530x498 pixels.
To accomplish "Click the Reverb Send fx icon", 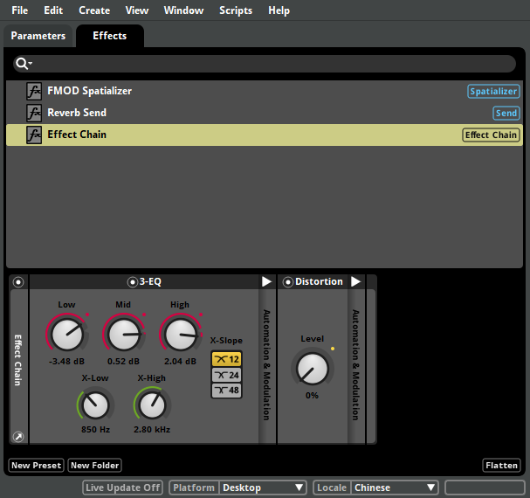I will point(34,113).
